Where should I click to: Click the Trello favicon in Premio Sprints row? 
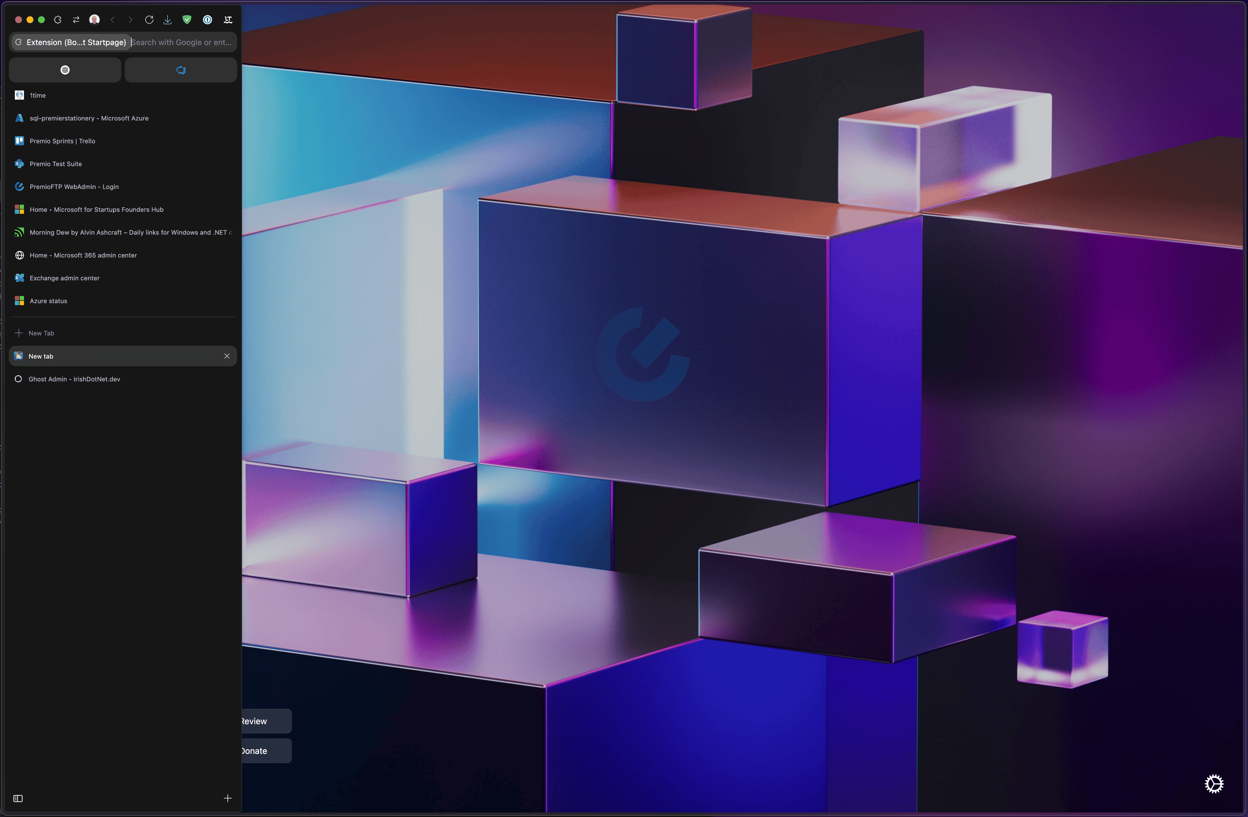(x=19, y=140)
